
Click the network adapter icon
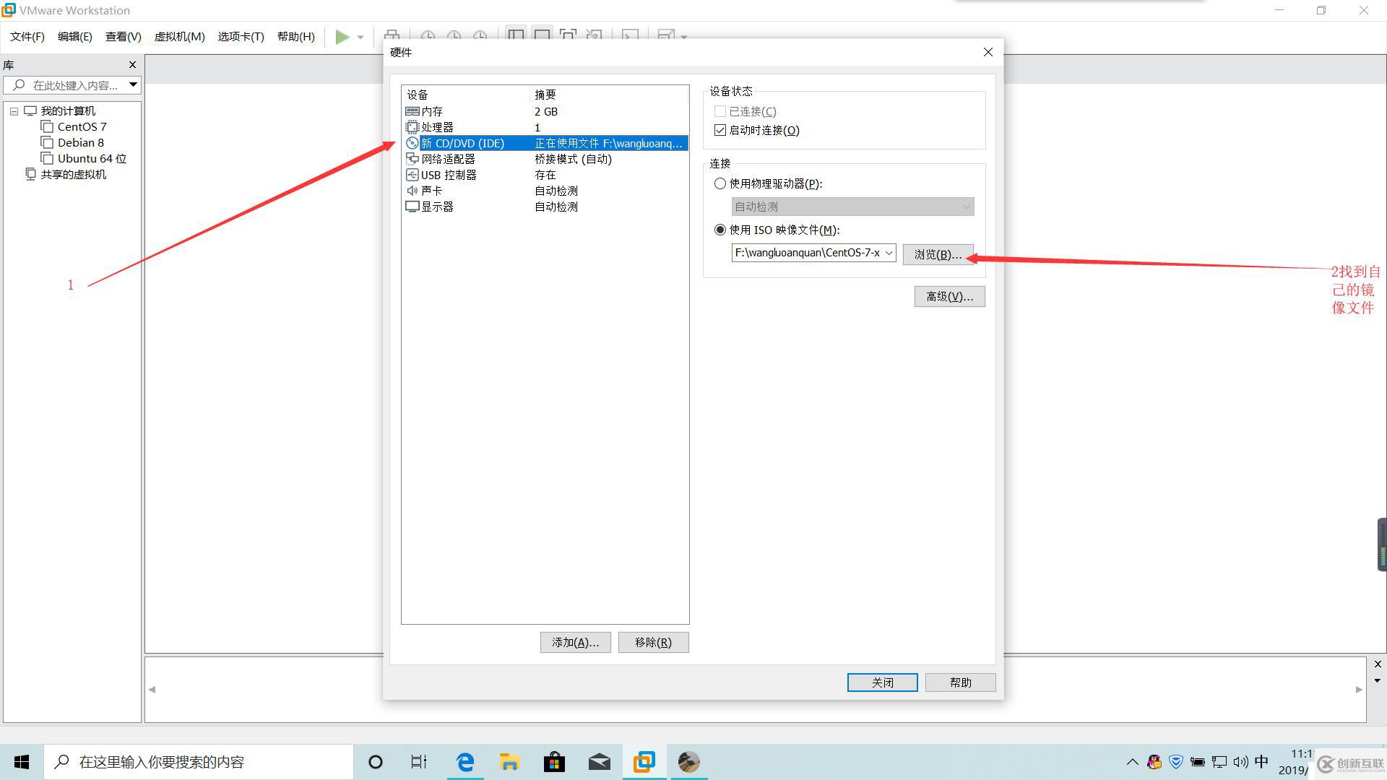(412, 159)
